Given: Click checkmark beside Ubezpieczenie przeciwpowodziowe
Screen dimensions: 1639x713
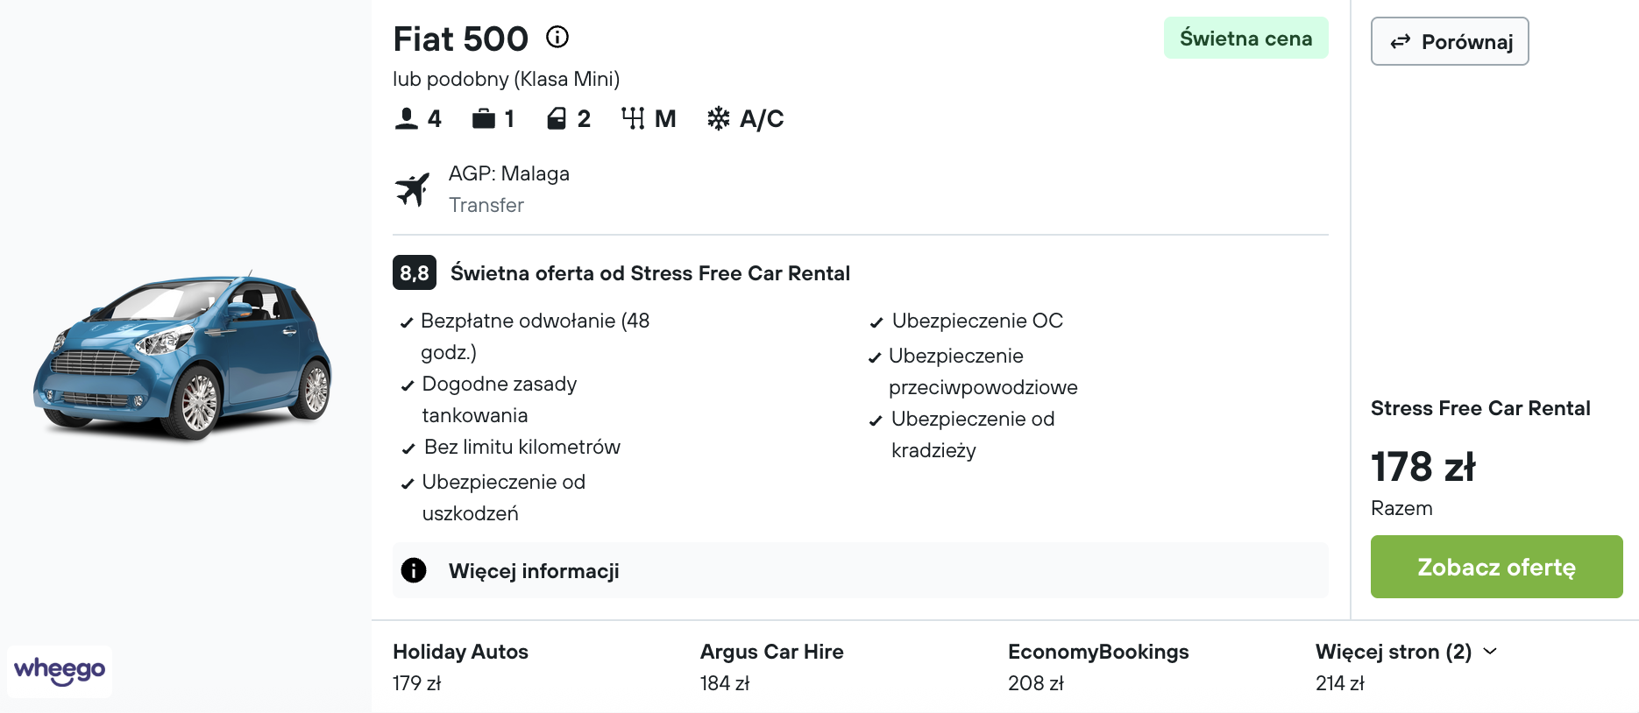Looking at the screenshot, I should pos(875,357).
